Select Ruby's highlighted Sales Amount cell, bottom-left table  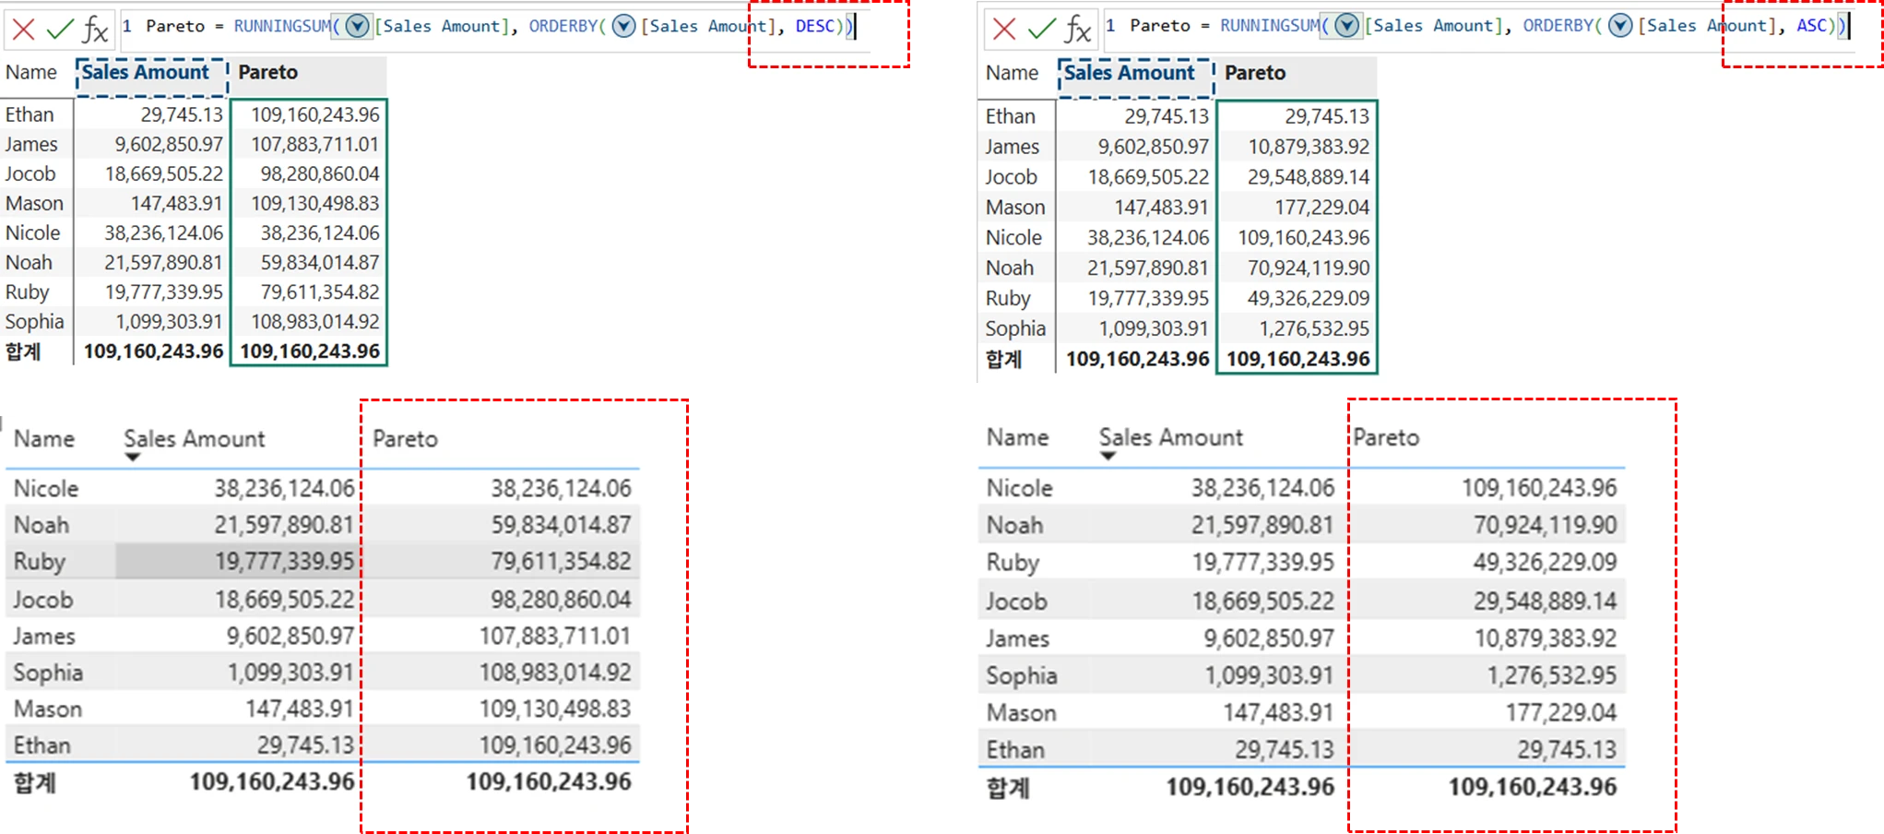click(x=237, y=561)
